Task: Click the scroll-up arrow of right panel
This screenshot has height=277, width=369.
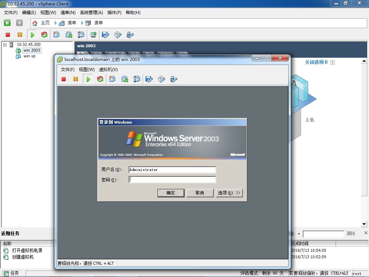Action: 364,61
